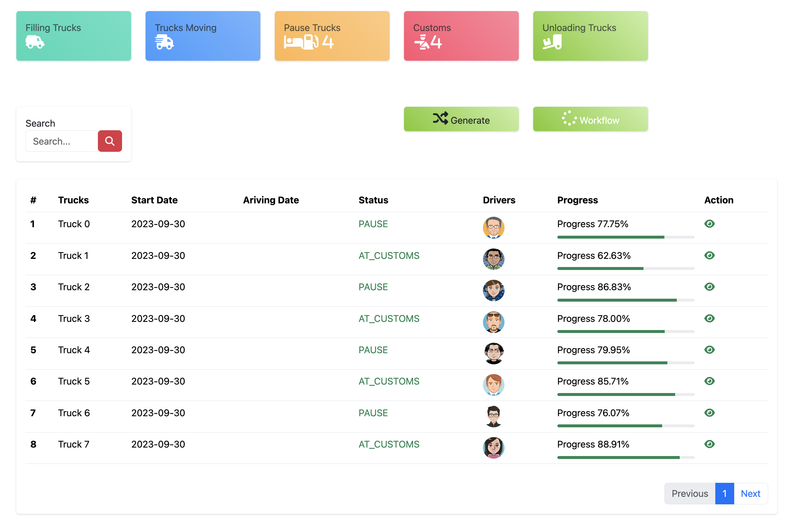
Task: Open the eye icon for Truck 3
Action: [x=709, y=319]
